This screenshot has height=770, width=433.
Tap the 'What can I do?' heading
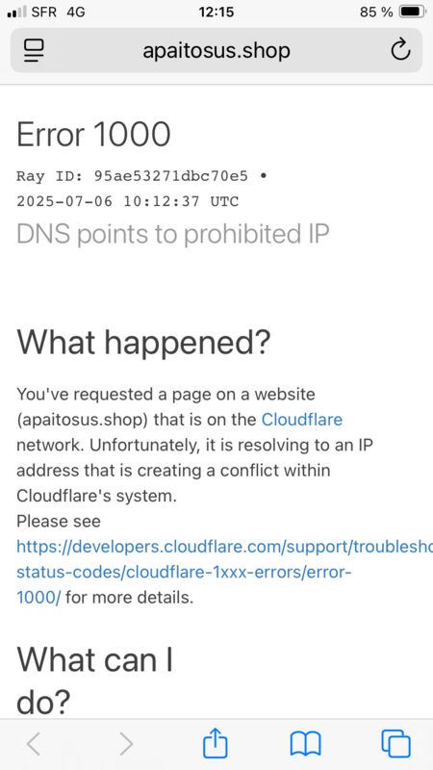pos(94,680)
